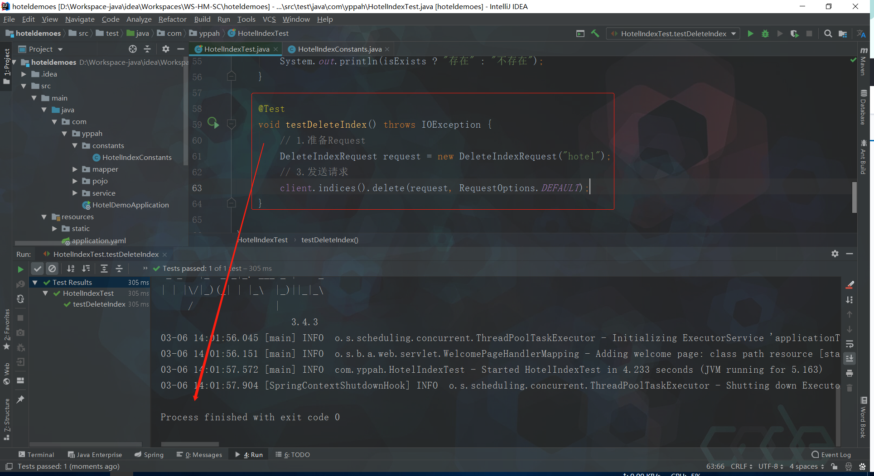Open the VCS menu
This screenshot has width=874, height=476.
click(x=269, y=19)
